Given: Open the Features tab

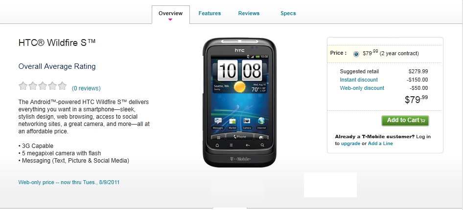Looking at the screenshot, I should coord(209,13).
